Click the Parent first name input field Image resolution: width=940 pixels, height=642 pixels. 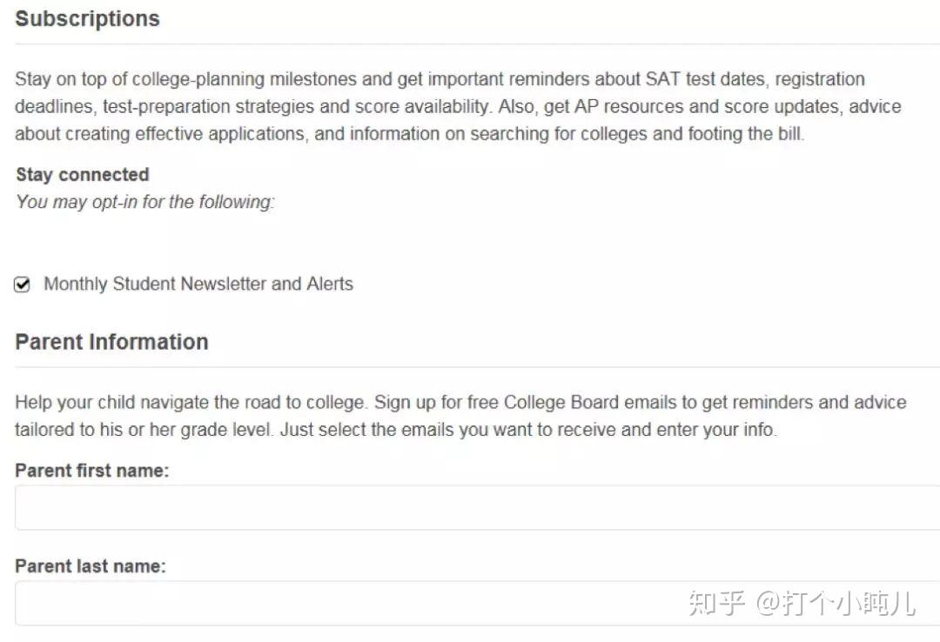click(470, 507)
